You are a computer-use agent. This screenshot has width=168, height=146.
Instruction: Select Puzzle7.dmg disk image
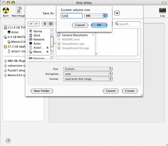click(15, 71)
